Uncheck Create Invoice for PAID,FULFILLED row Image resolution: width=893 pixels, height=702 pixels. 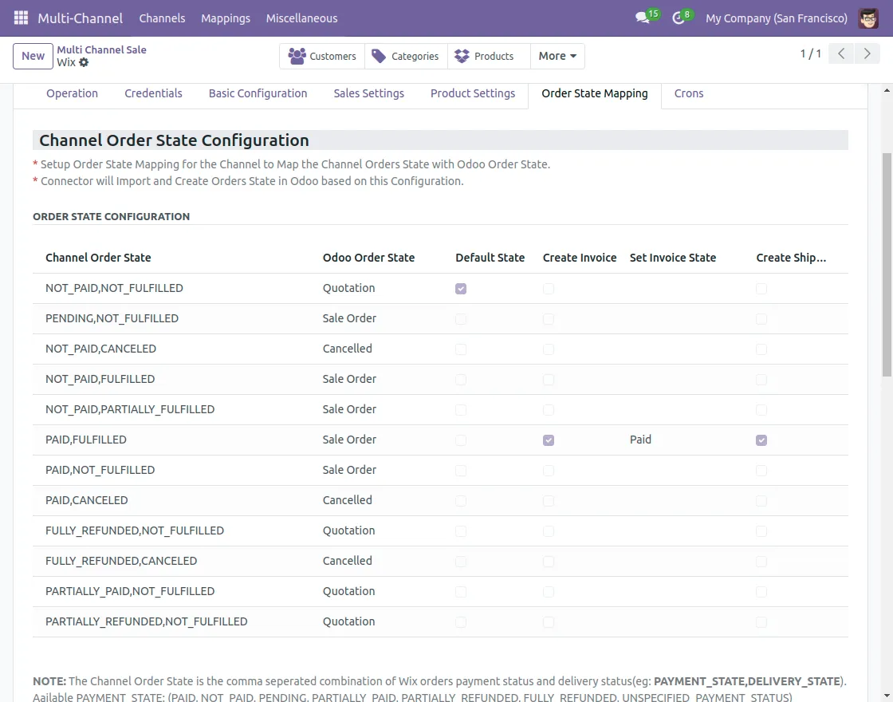549,440
